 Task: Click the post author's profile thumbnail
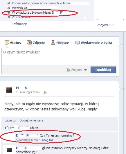9,90
